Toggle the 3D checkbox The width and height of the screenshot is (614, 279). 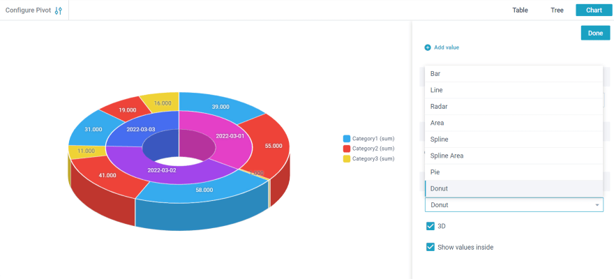click(x=430, y=226)
